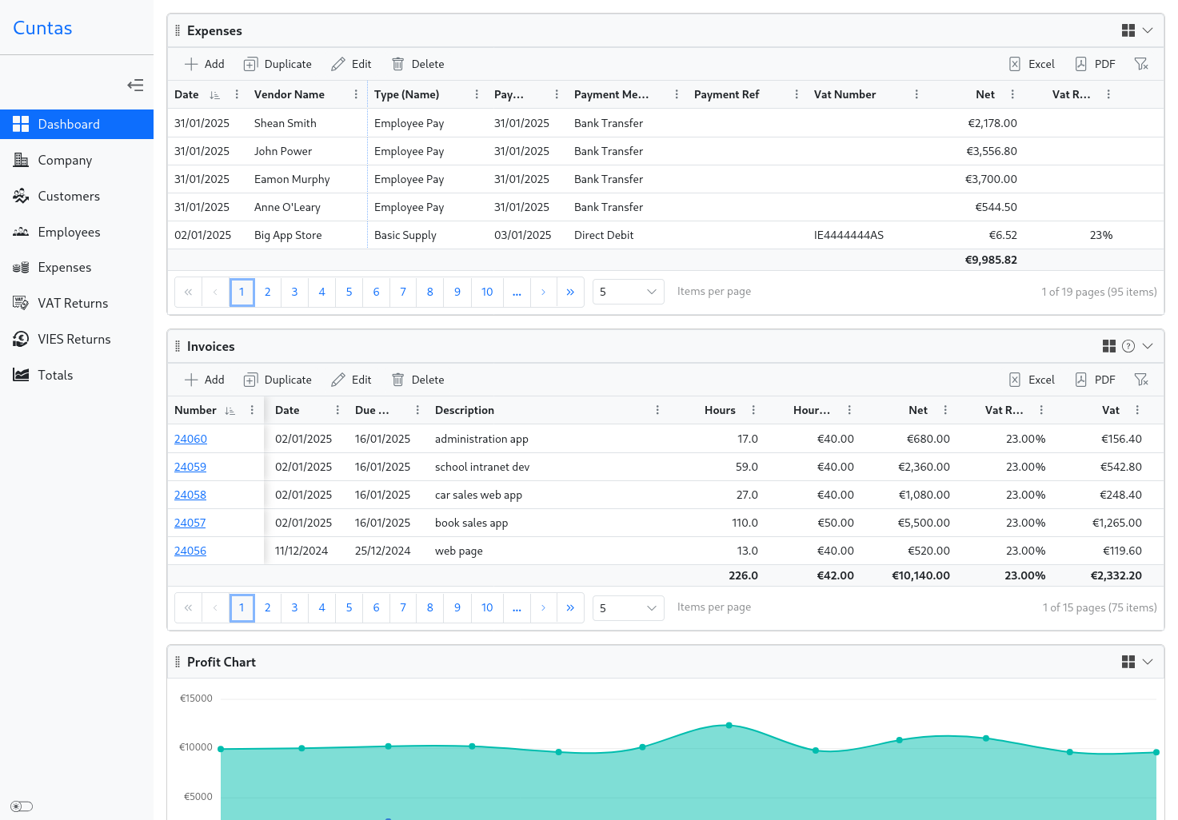Delete selected invoice using trash icon
1178x820 pixels.
click(x=417, y=380)
